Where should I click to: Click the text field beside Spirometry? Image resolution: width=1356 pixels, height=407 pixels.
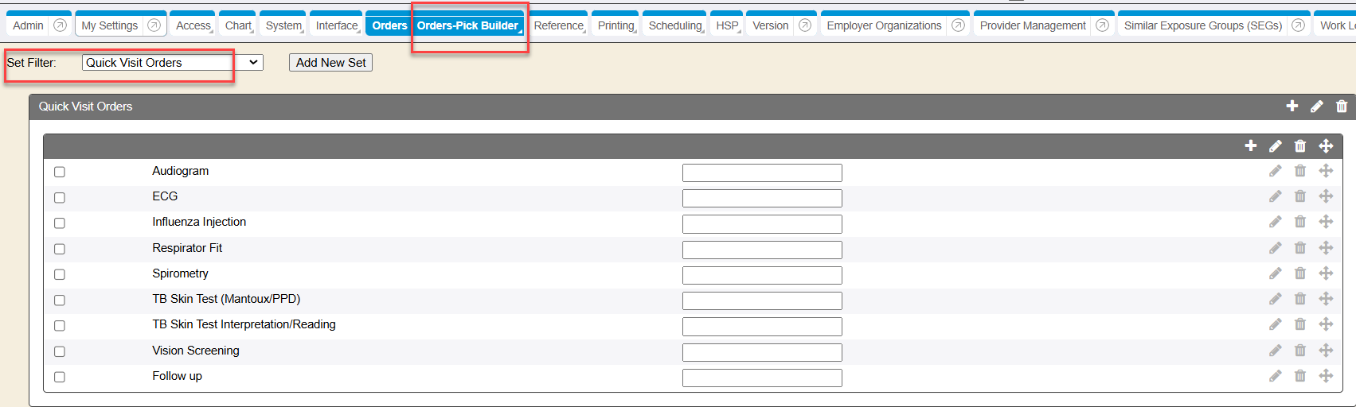pyautogui.click(x=761, y=275)
